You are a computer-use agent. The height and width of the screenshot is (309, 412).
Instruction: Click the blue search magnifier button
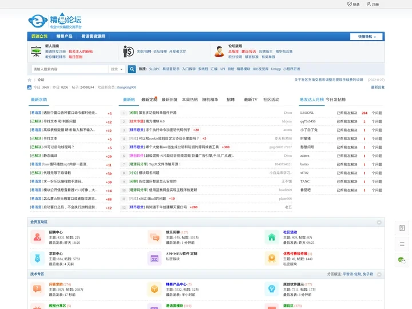pyautogui.click(x=132, y=69)
